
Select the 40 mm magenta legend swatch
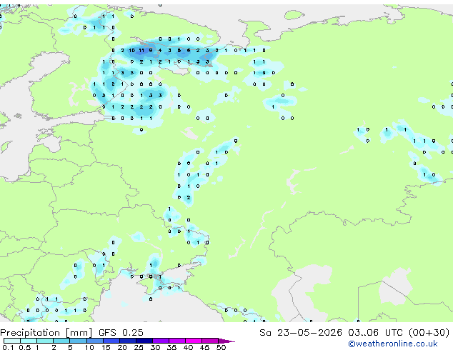(x=194, y=341)
